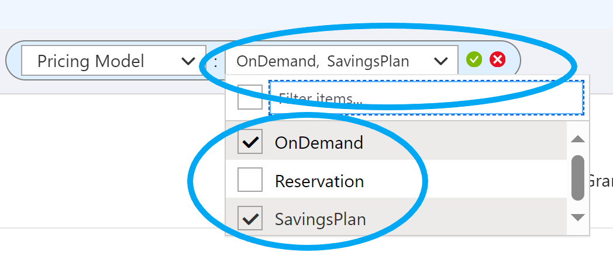
Task: Open the Pricing Model dropdown
Action: (x=113, y=61)
